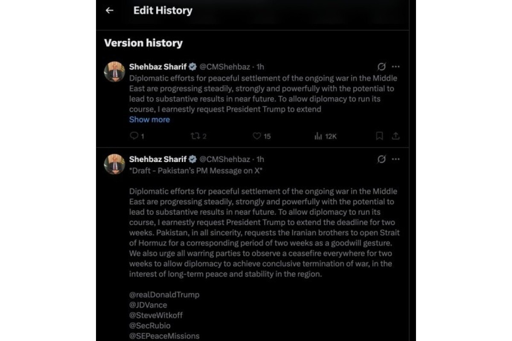Image resolution: width=512 pixels, height=341 pixels.
Task: Share the first version post
Action: pyautogui.click(x=396, y=136)
